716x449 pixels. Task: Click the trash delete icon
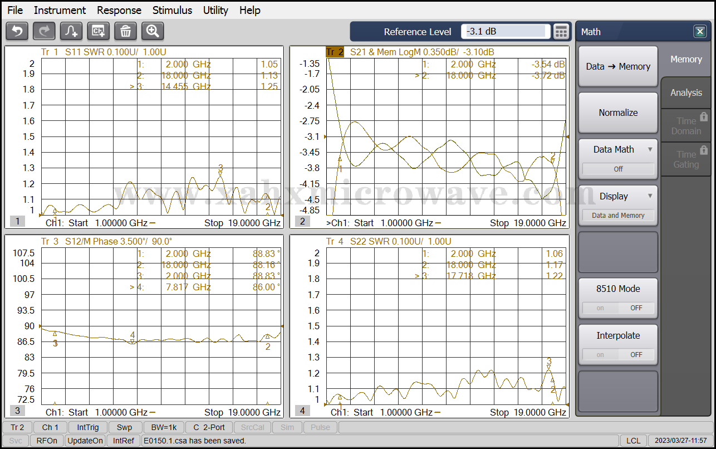tap(125, 31)
